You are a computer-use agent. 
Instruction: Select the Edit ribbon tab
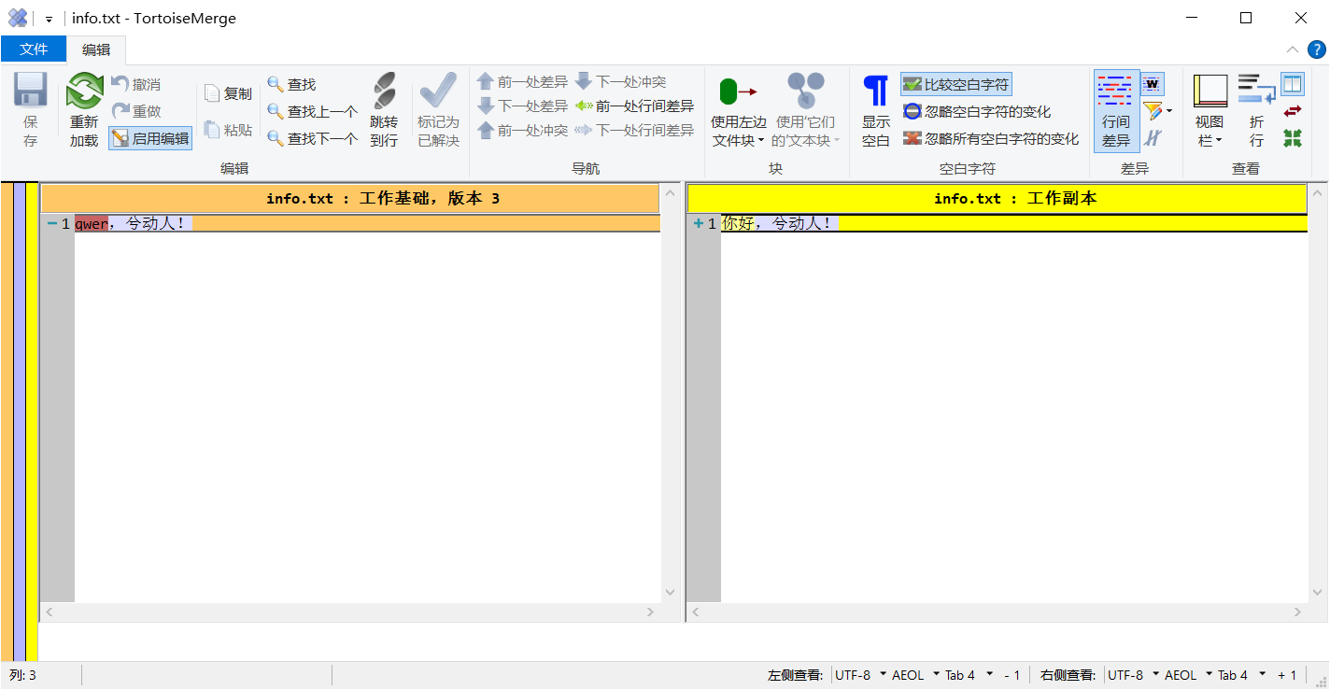pos(95,49)
